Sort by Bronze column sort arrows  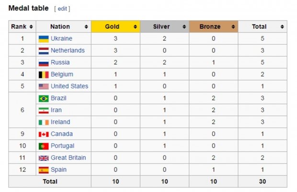click(233, 27)
